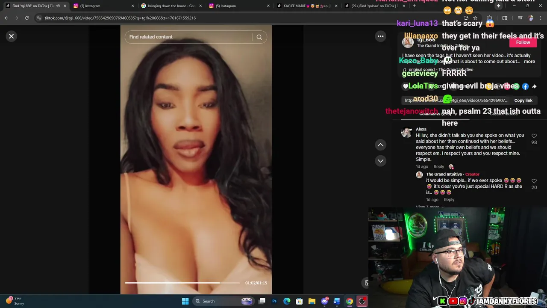The image size is (547, 308).
Task: Open the Comments (273) tab
Action: (x=435, y=114)
